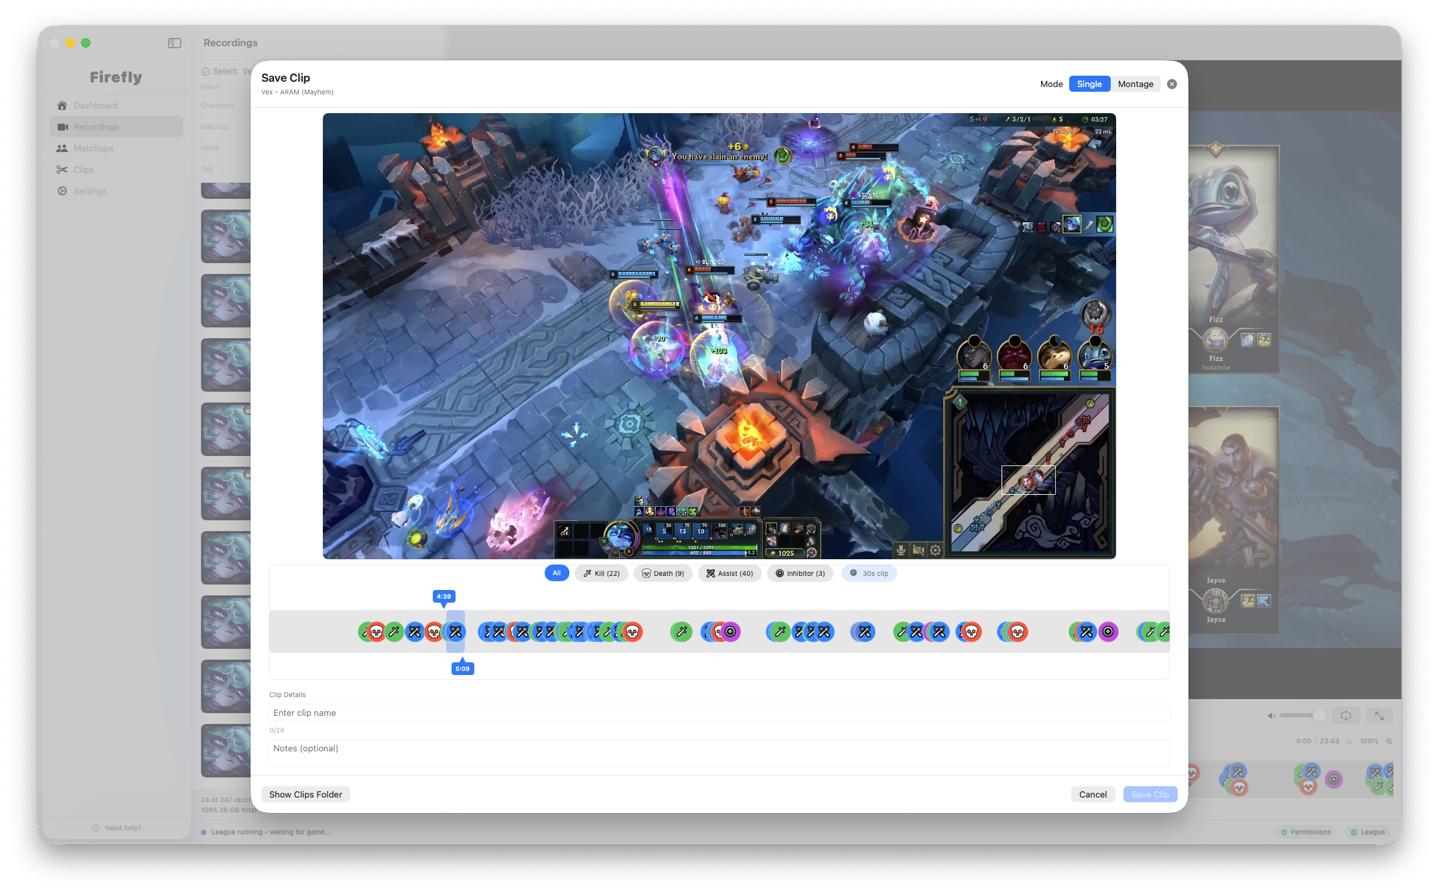
Task: Click the highlighted clip range on the timeline
Action: pos(456,631)
